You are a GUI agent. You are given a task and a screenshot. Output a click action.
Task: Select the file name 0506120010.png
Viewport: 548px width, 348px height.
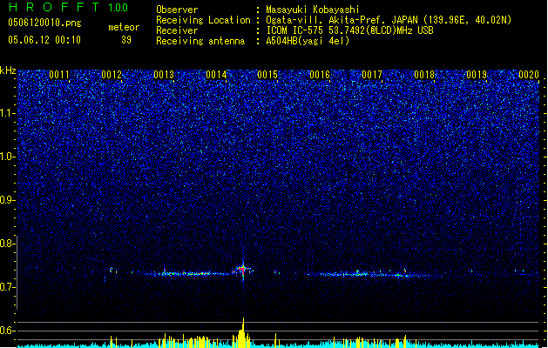[x=44, y=23]
